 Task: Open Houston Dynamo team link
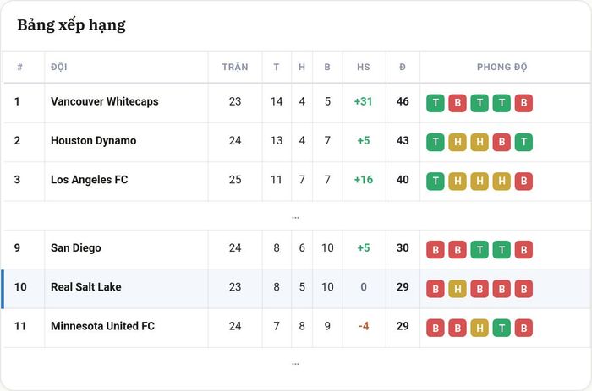tap(94, 141)
